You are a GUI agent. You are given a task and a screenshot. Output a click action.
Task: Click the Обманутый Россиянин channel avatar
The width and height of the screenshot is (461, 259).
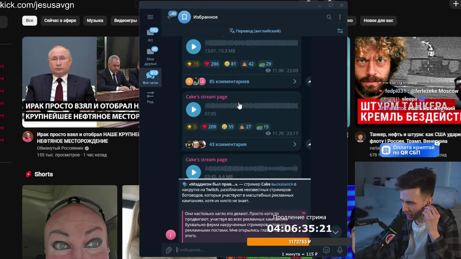click(x=28, y=137)
